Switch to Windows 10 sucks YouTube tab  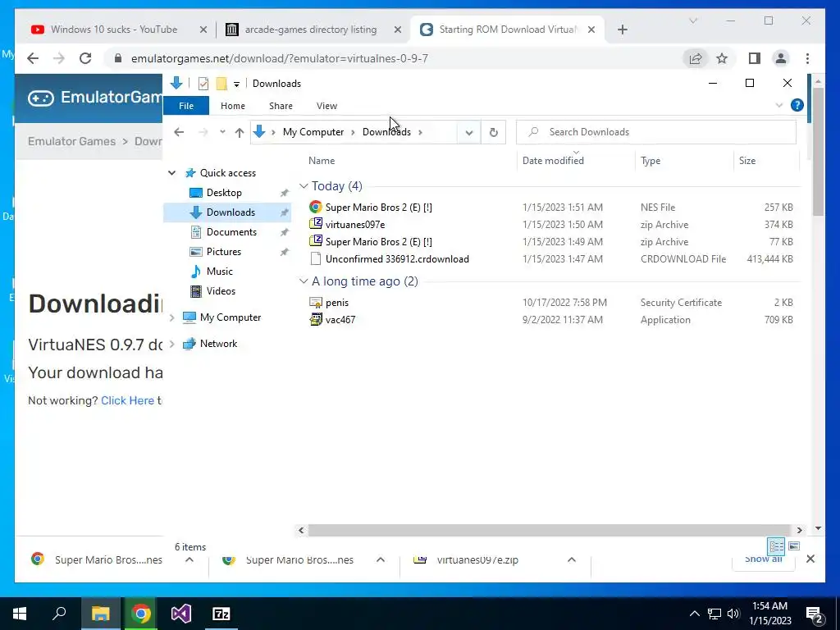tap(113, 30)
